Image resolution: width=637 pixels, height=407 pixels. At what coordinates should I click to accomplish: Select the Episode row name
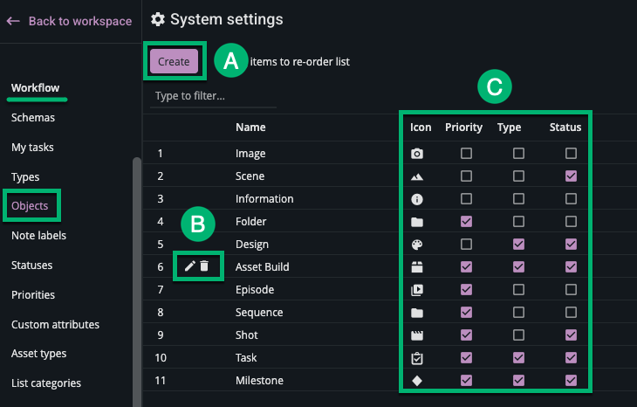point(255,289)
